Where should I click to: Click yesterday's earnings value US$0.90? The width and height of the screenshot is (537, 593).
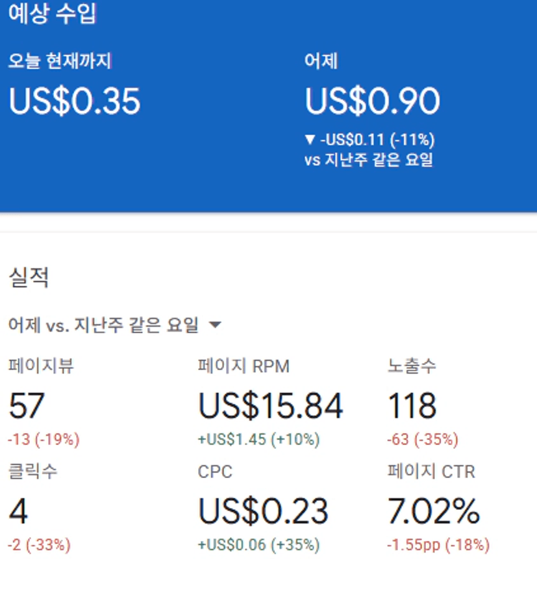pos(372,101)
